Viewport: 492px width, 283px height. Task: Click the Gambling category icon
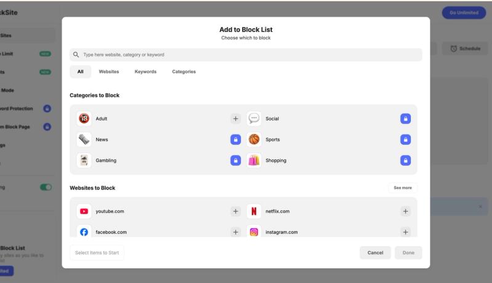point(84,160)
